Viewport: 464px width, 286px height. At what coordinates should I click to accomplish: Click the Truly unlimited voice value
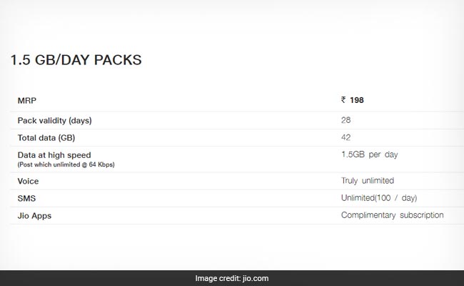[x=368, y=180]
